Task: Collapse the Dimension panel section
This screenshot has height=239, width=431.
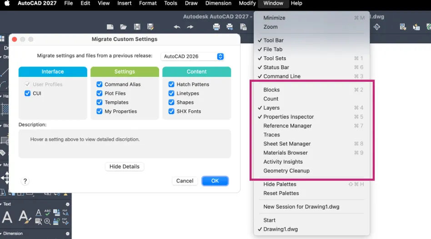Action: point(1,234)
